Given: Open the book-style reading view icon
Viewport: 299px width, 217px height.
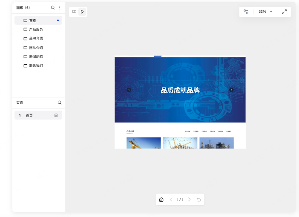Looking at the screenshot, I should coord(75,11).
